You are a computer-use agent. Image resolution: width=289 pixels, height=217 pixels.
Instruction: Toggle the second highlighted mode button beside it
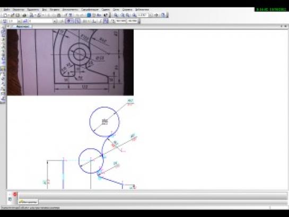[x=77, y=21]
